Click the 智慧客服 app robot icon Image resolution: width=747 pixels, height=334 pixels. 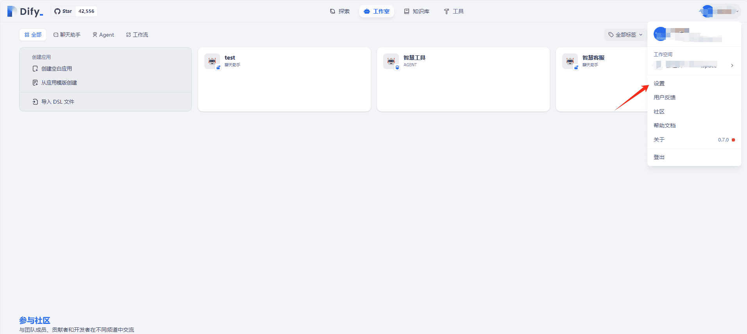coord(570,61)
